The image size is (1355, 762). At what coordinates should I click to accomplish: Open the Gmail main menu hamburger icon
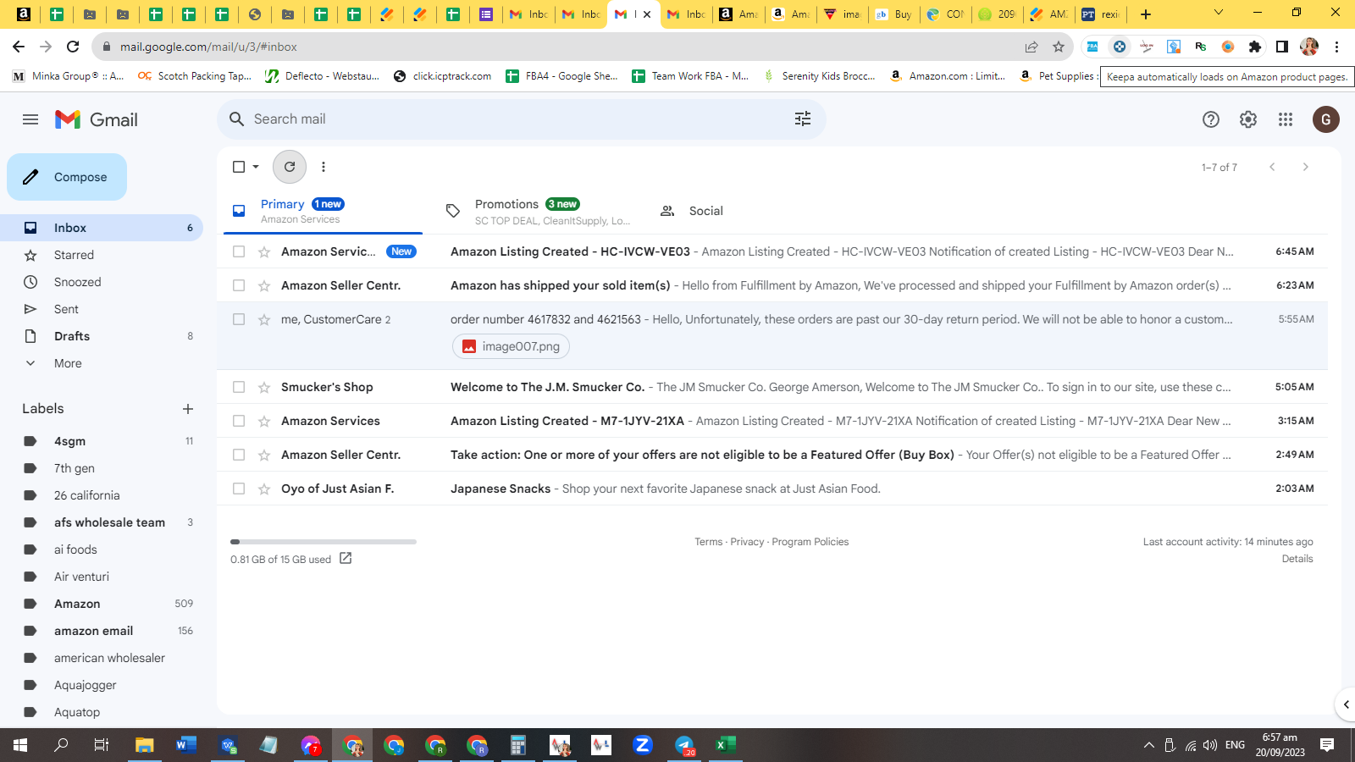point(30,119)
